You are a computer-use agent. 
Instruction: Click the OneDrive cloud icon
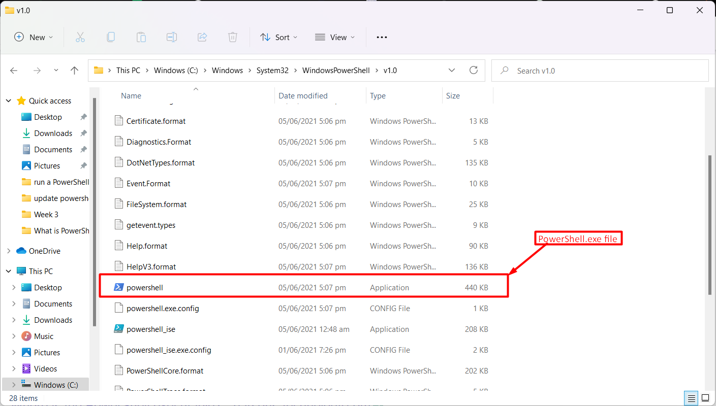pos(21,251)
